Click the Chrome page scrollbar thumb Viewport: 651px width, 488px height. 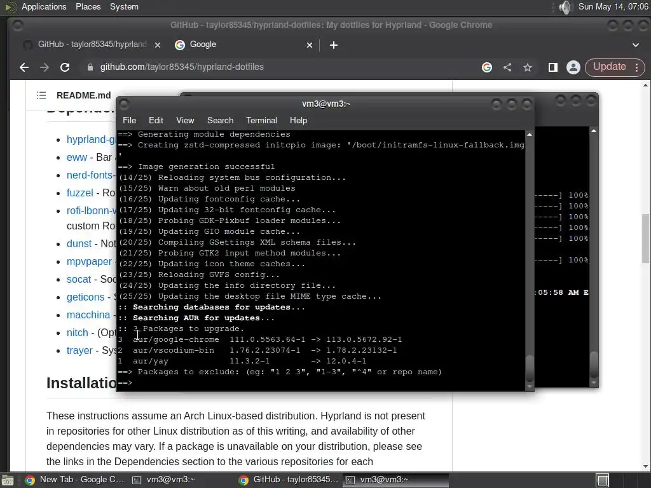[x=645, y=239]
